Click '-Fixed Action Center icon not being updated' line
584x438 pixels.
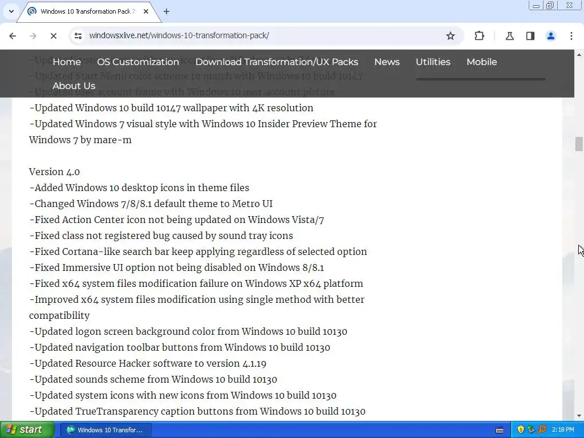(177, 220)
